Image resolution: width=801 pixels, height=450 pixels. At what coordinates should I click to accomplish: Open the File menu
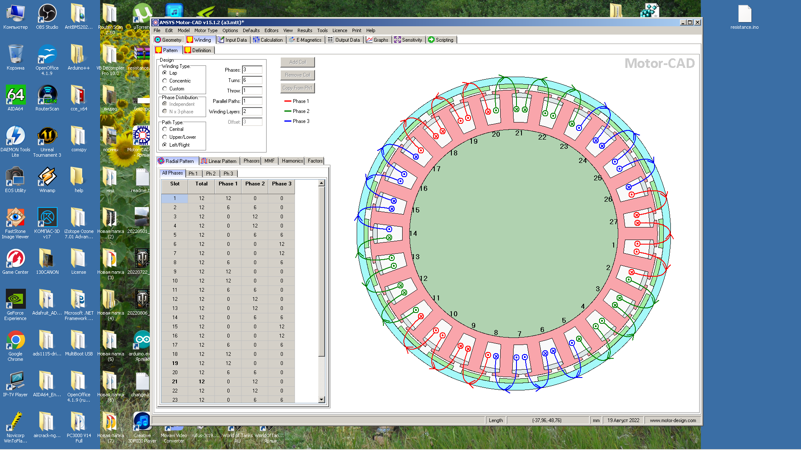click(x=157, y=30)
